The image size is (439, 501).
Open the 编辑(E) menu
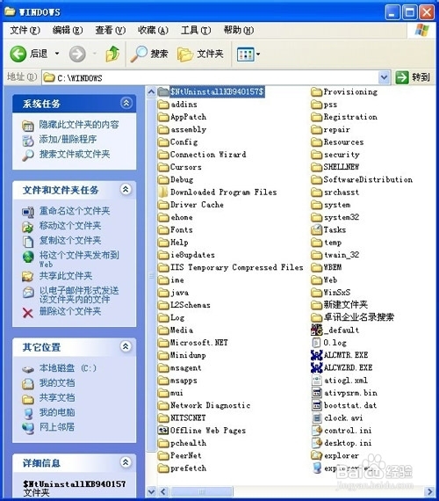[x=68, y=31]
